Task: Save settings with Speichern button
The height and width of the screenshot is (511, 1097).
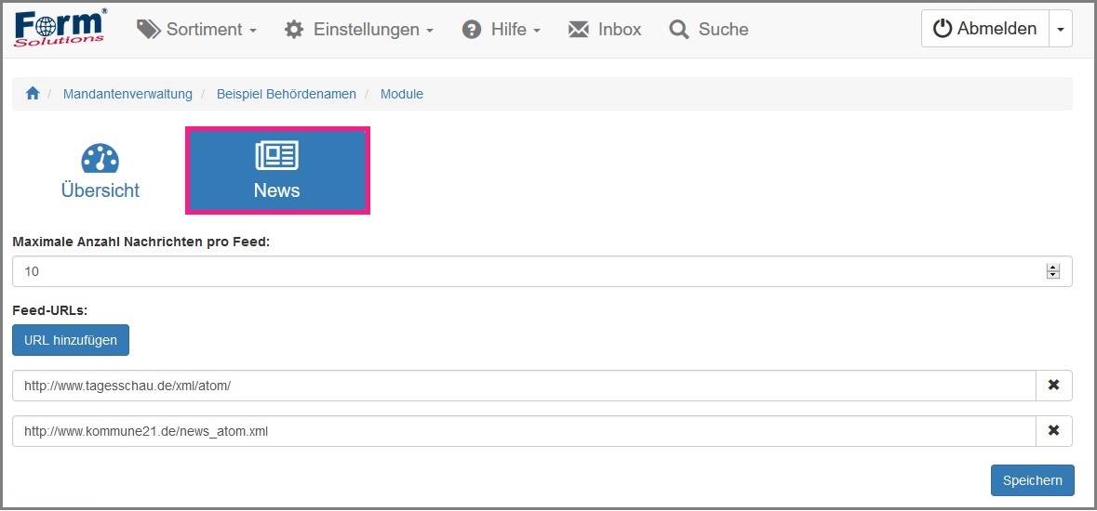Action: click(x=1032, y=480)
